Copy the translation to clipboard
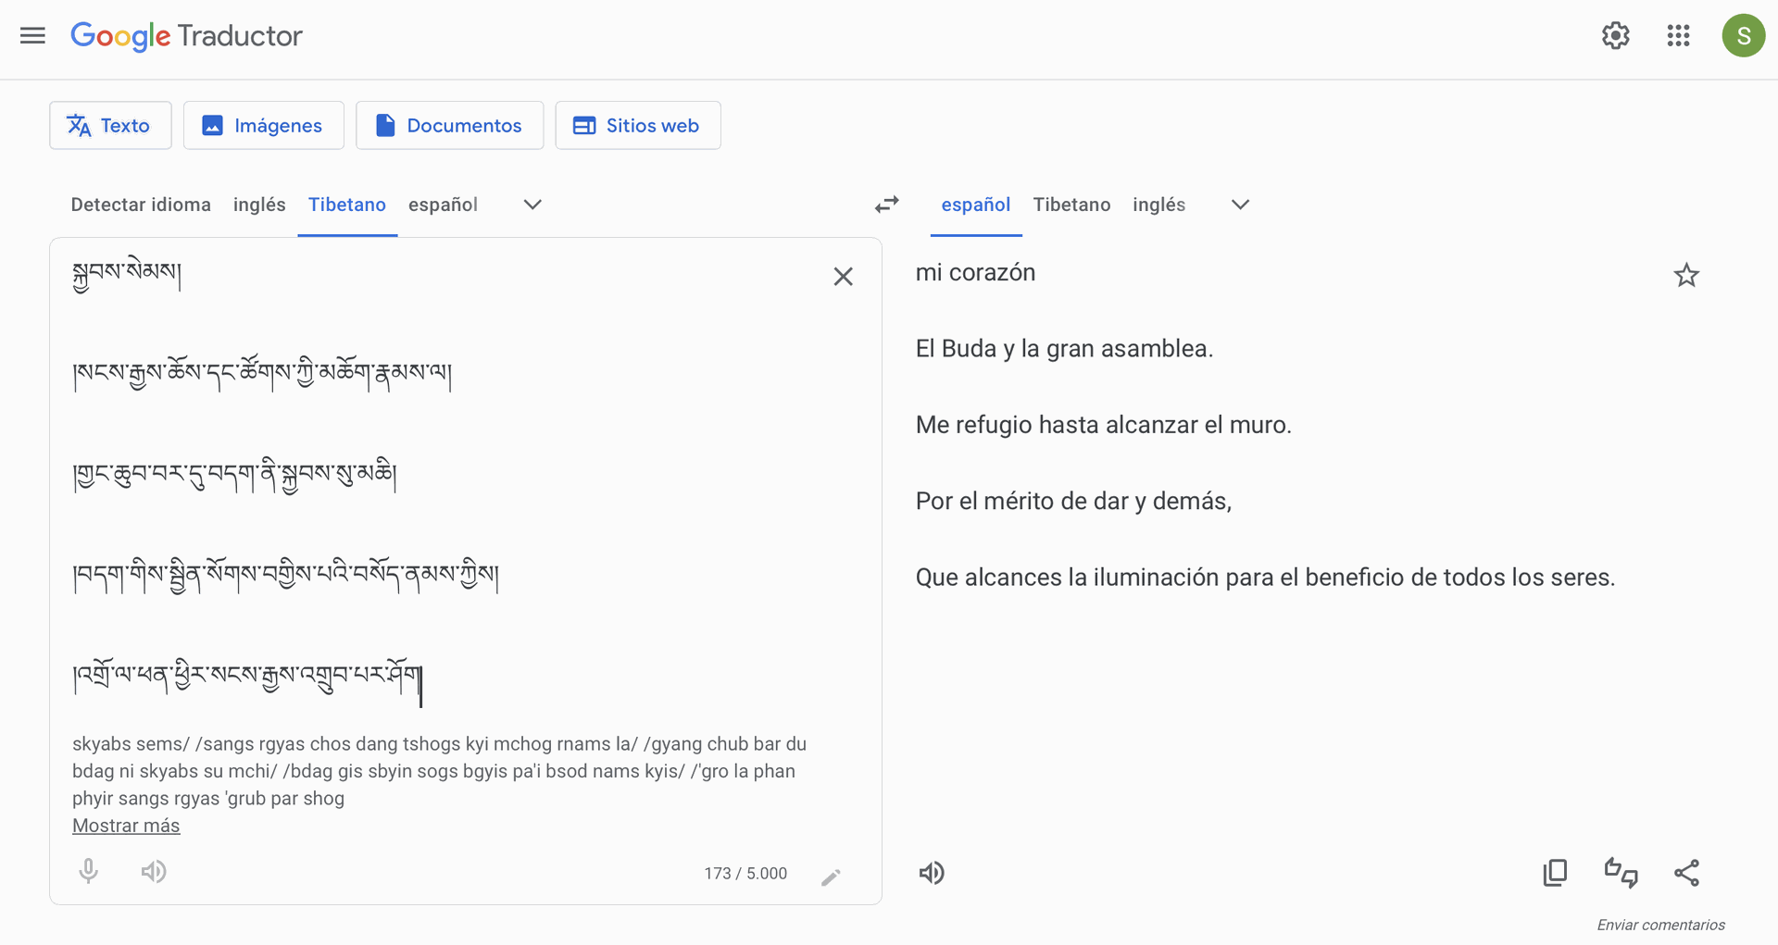Screen dimensions: 1778x945 1555,873
